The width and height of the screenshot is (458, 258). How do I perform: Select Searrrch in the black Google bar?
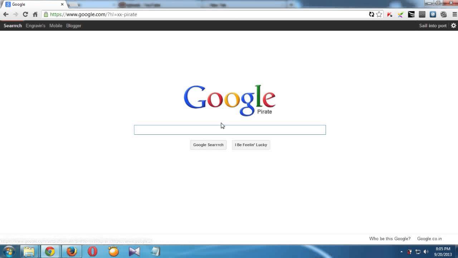(x=13, y=25)
